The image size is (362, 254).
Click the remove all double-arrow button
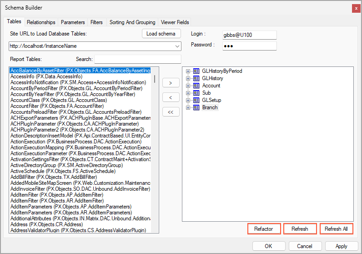tap(171, 112)
